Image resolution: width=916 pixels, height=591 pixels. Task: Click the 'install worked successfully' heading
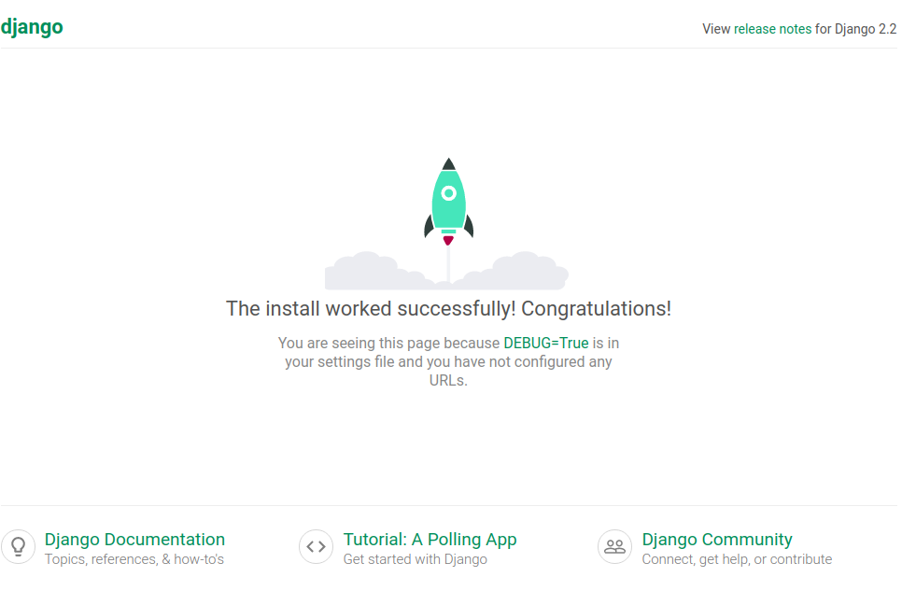coord(448,309)
